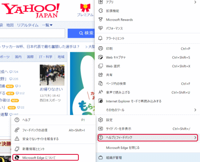The width and height of the screenshot is (200, 162).
Task: Click the settings gear icon (設定)
Action: [x=100, y=120]
